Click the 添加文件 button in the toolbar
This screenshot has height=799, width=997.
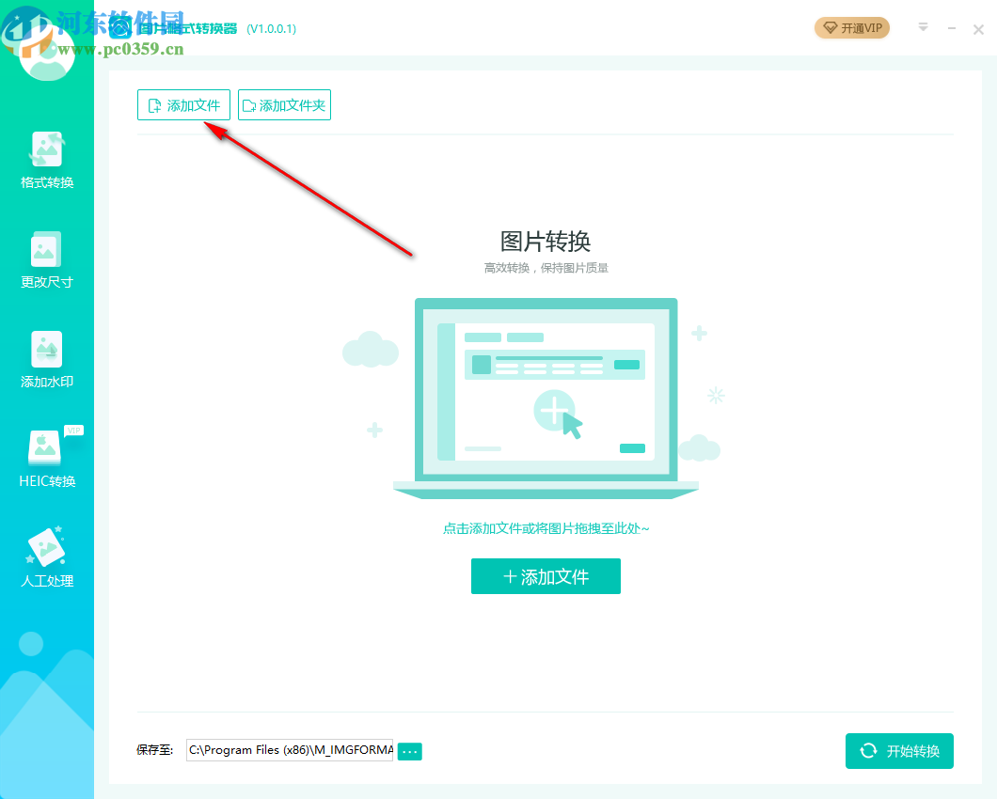[183, 104]
